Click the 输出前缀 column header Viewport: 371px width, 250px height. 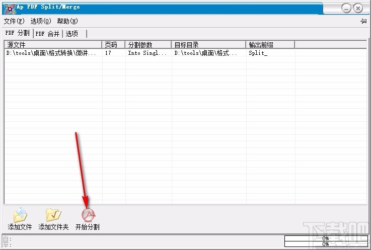(270, 45)
